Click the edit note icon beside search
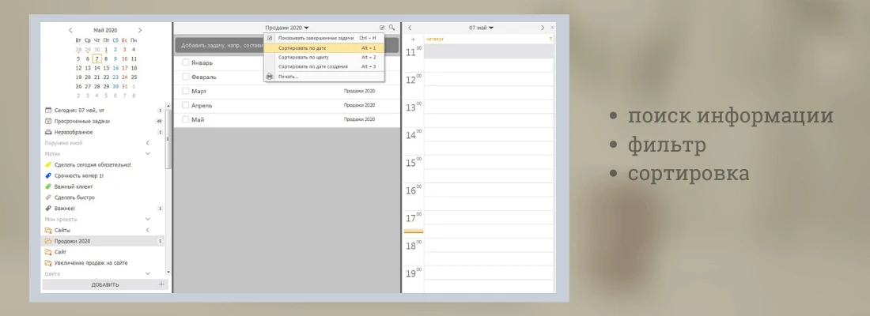The height and width of the screenshot is (316, 870). 382,28
